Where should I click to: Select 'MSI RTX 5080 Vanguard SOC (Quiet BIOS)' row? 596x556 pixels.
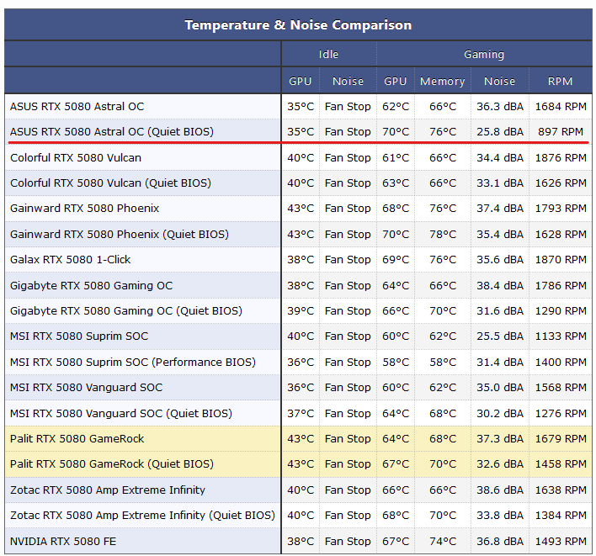(298, 413)
